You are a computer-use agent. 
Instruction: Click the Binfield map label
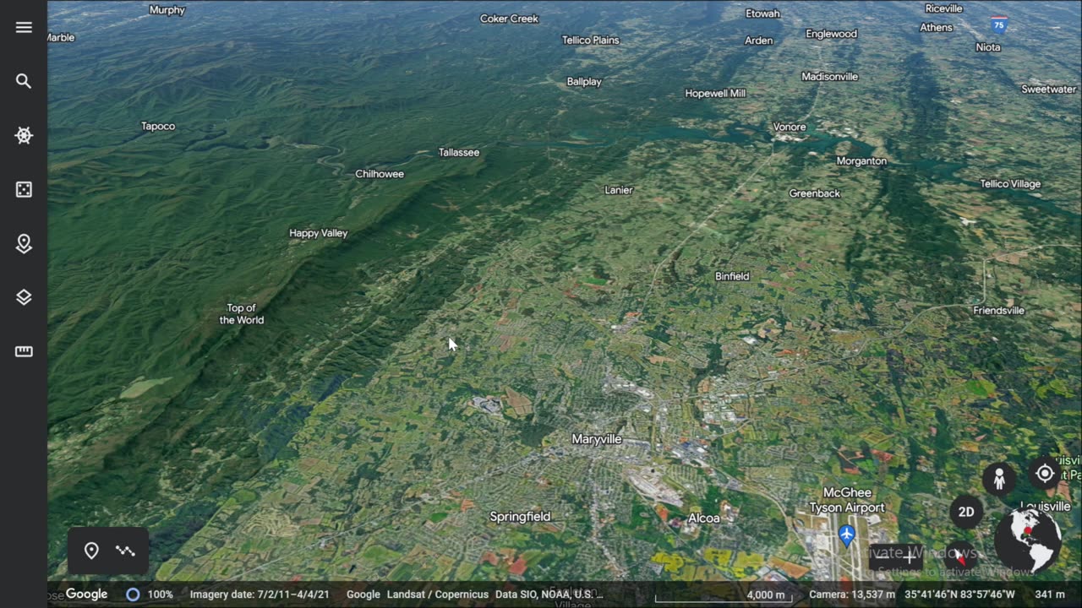coord(732,276)
